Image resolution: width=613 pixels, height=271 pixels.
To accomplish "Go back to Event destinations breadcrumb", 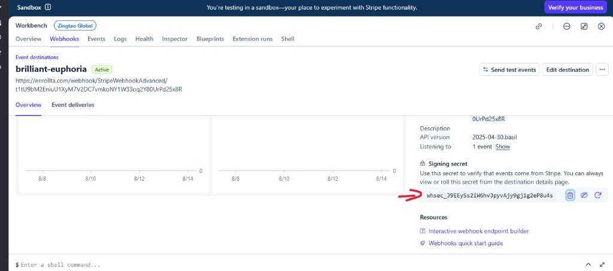I will pyautogui.click(x=37, y=57).
